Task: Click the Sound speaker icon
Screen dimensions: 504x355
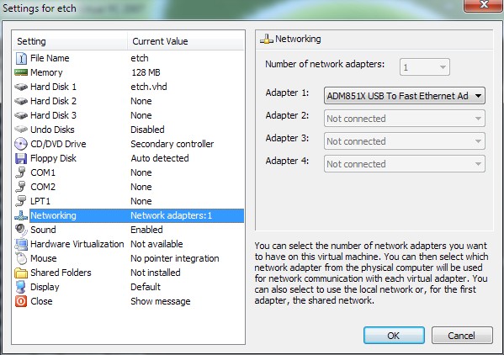Action: pos(21,230)
